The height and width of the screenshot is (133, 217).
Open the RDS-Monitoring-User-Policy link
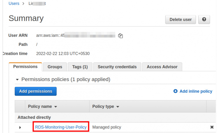click(x=61, y=127)
